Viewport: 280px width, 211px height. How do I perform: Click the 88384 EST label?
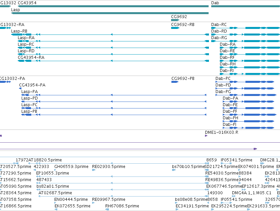245,173
